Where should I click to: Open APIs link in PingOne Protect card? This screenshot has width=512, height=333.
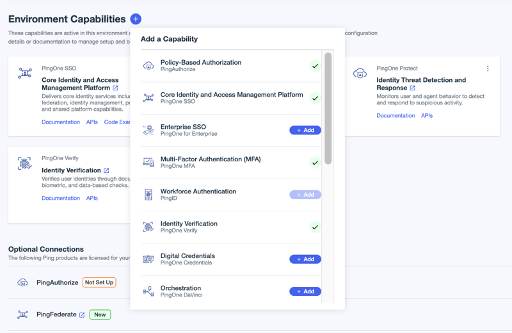tap(427, 115)
